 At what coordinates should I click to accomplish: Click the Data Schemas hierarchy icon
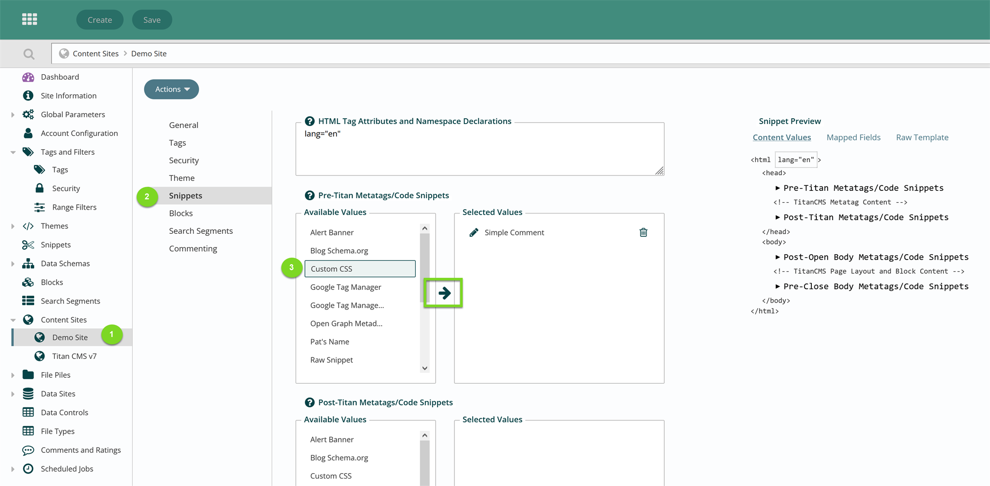(28, 264)
